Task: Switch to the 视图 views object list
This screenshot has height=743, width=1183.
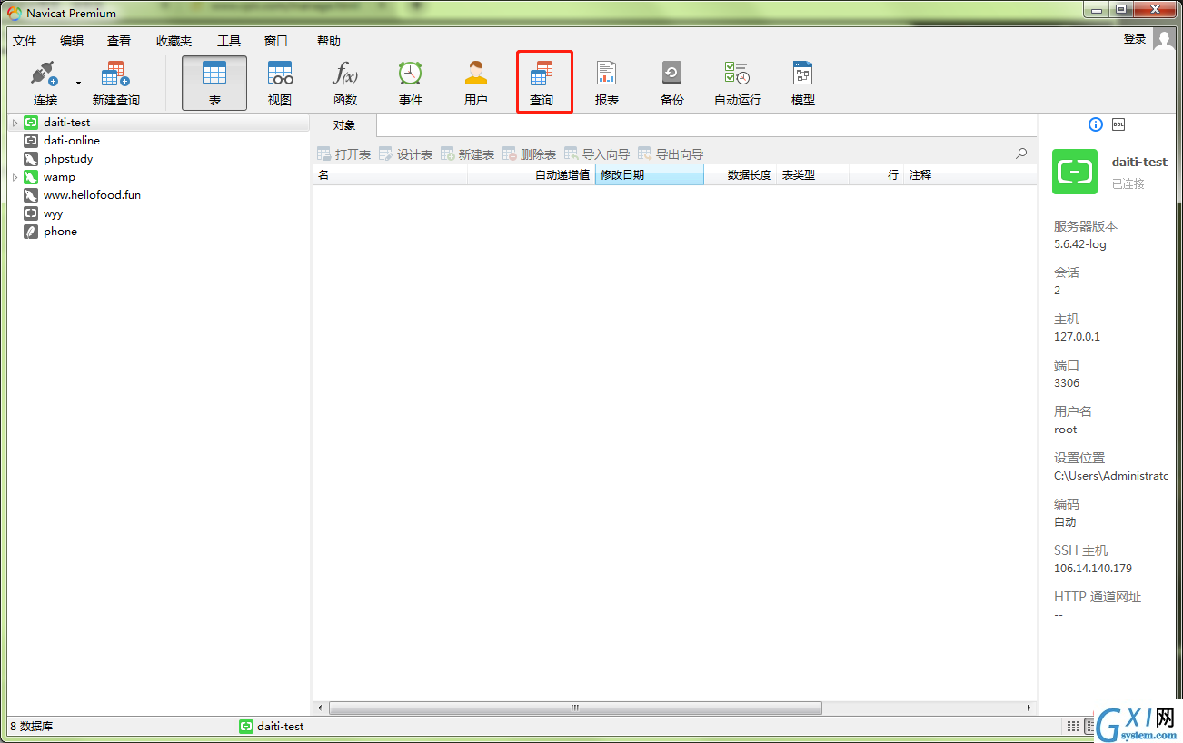Action: tap(280, 84)
